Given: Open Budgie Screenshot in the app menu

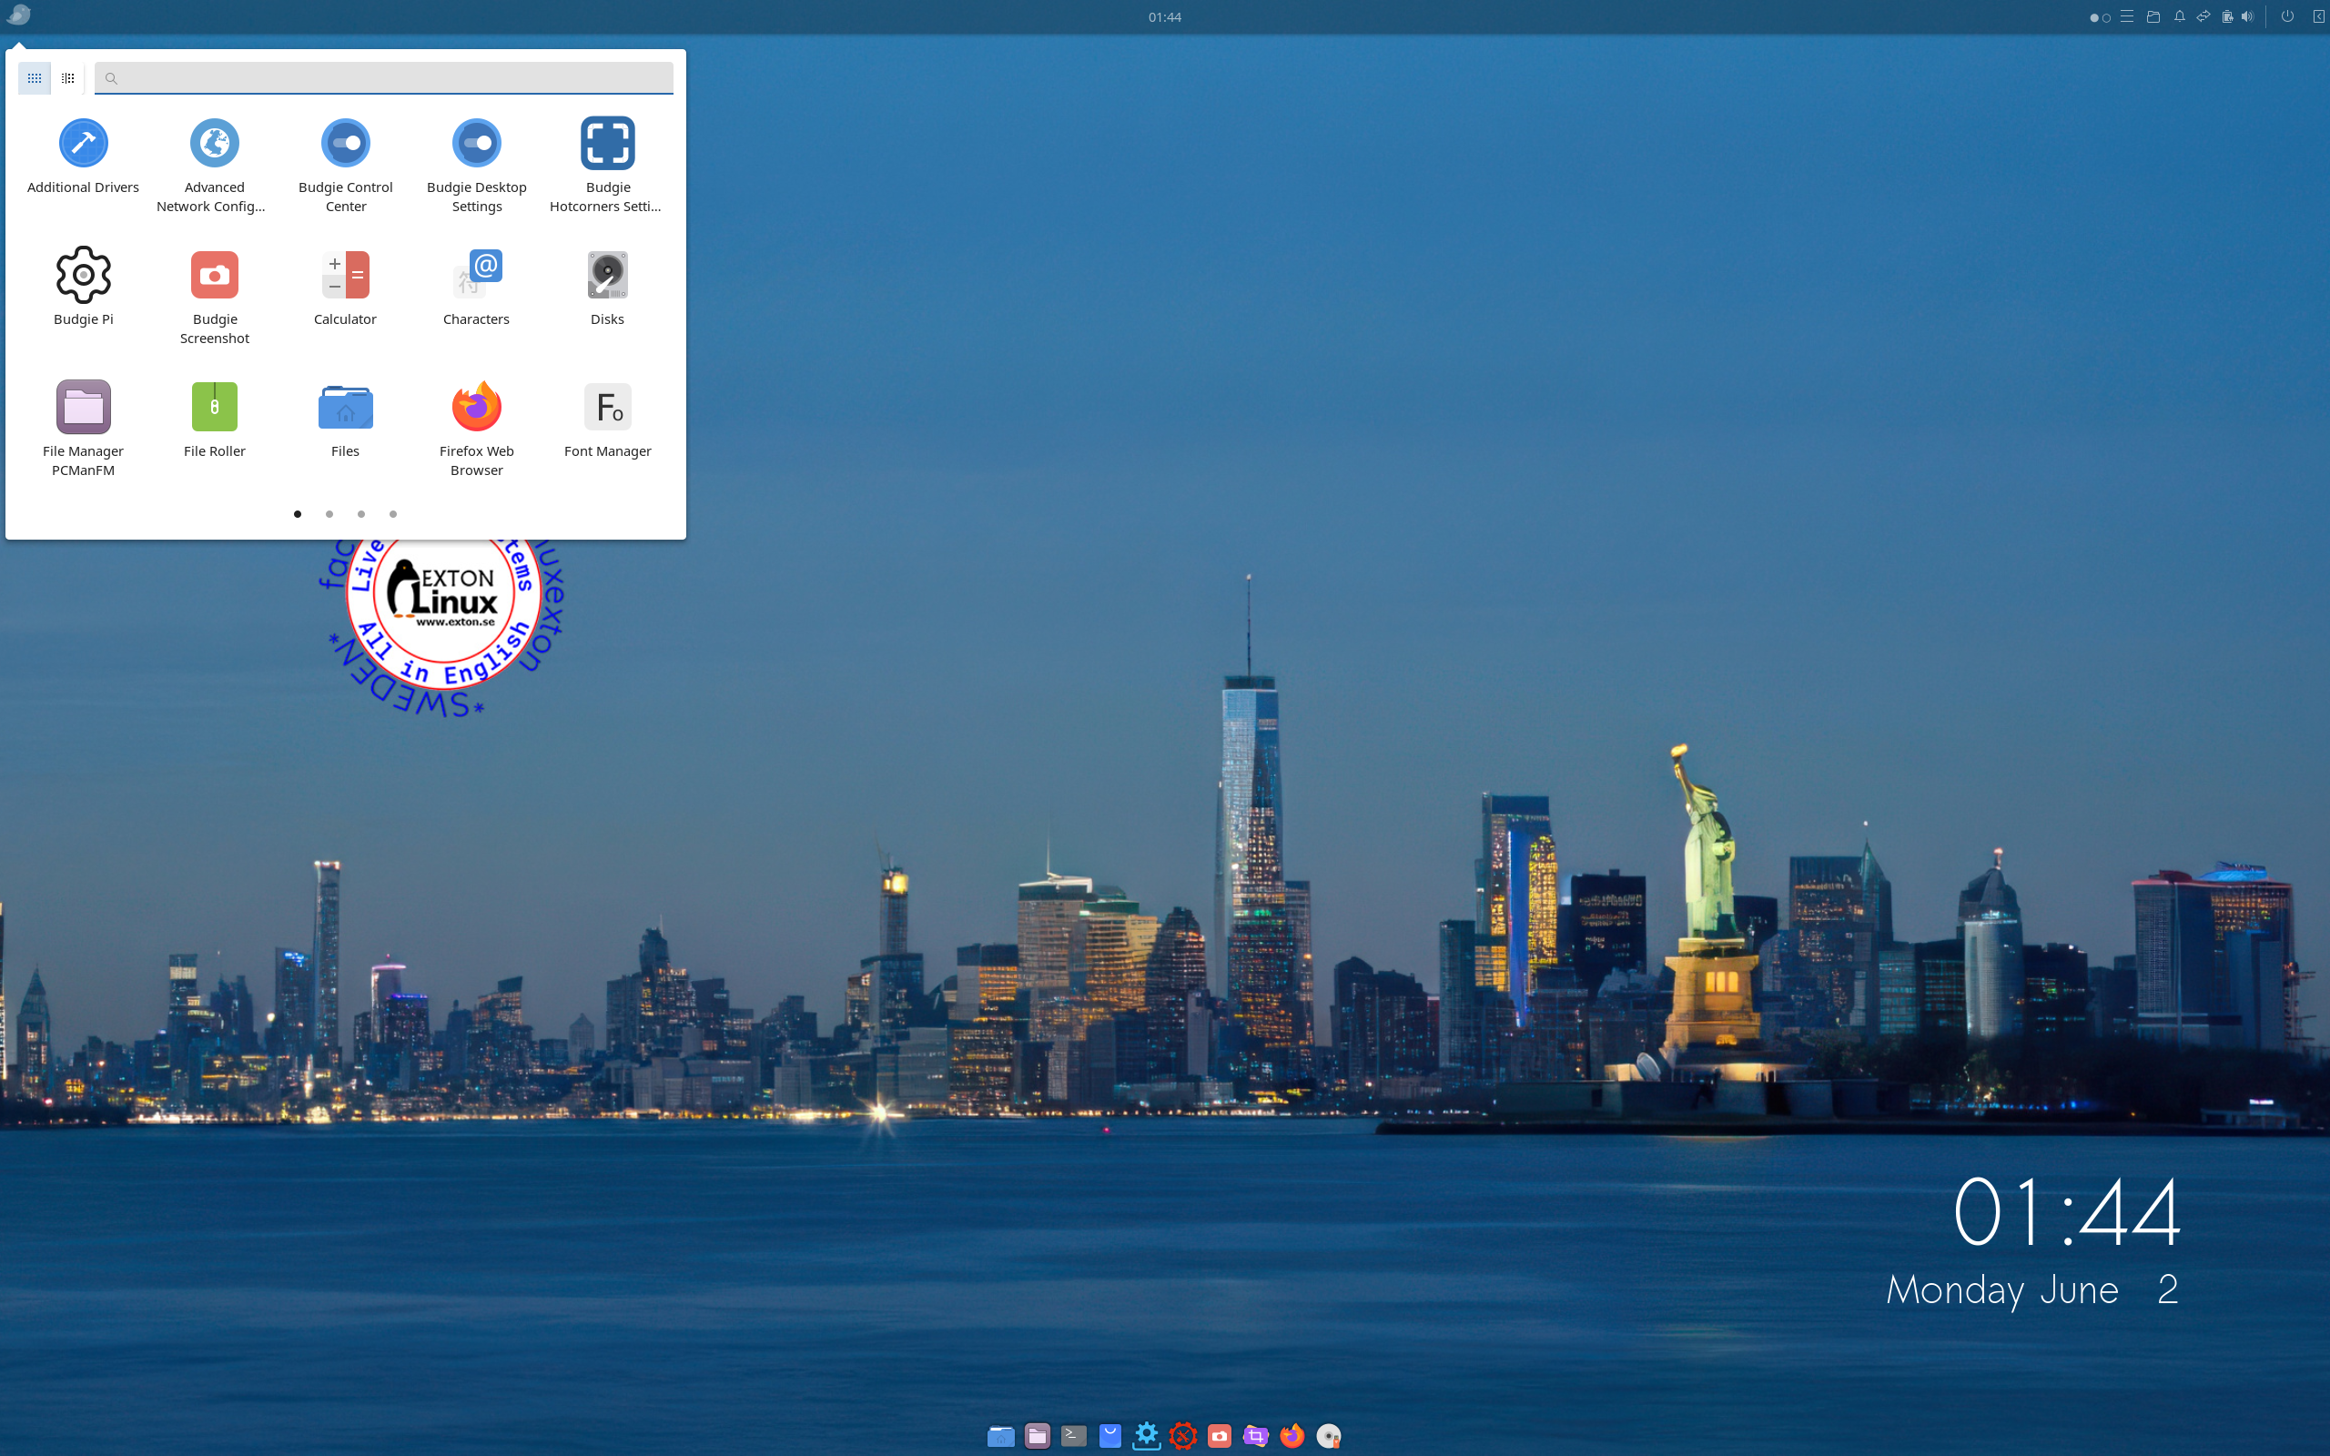Looking at the screenshot, I should (x=214, y=297).
